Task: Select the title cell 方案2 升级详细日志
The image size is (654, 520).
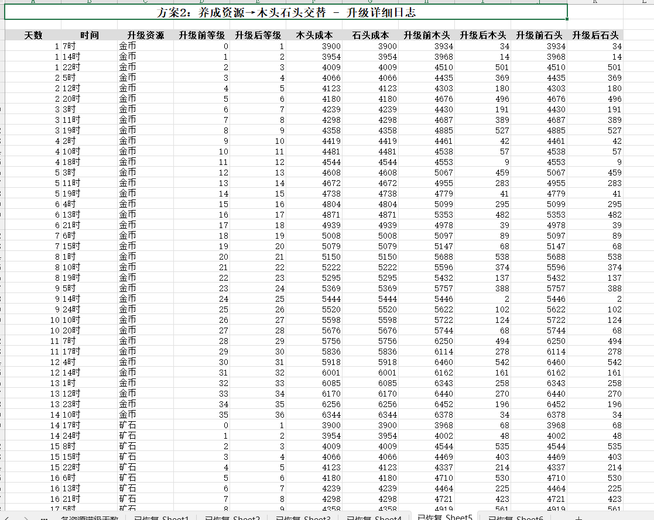Action: 286,12
